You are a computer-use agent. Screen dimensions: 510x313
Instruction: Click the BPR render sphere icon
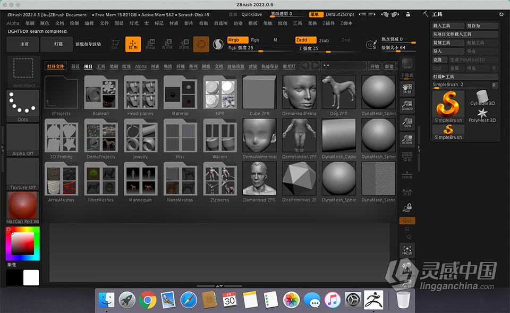pyautogui.click(x=407, y=64)
